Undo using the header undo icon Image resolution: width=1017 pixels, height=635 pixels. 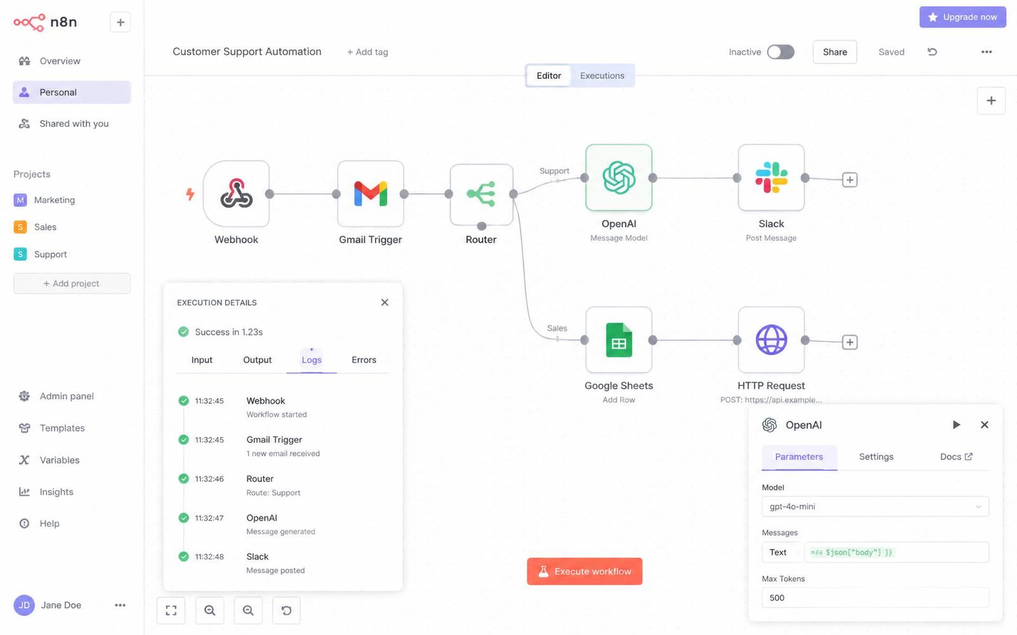(x=932, y=52)
